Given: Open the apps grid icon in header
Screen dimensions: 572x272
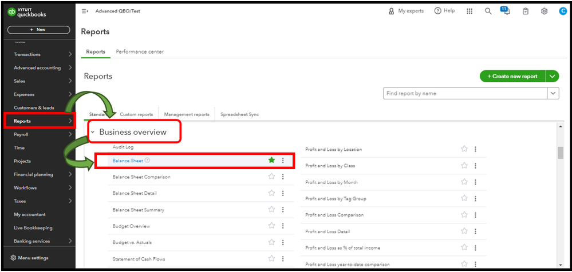Looking at the screenshot, I should pos(470,11).
